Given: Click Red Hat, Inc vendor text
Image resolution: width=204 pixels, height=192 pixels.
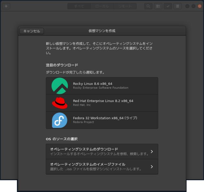Looking at the screenshot, I should (82, 105).
